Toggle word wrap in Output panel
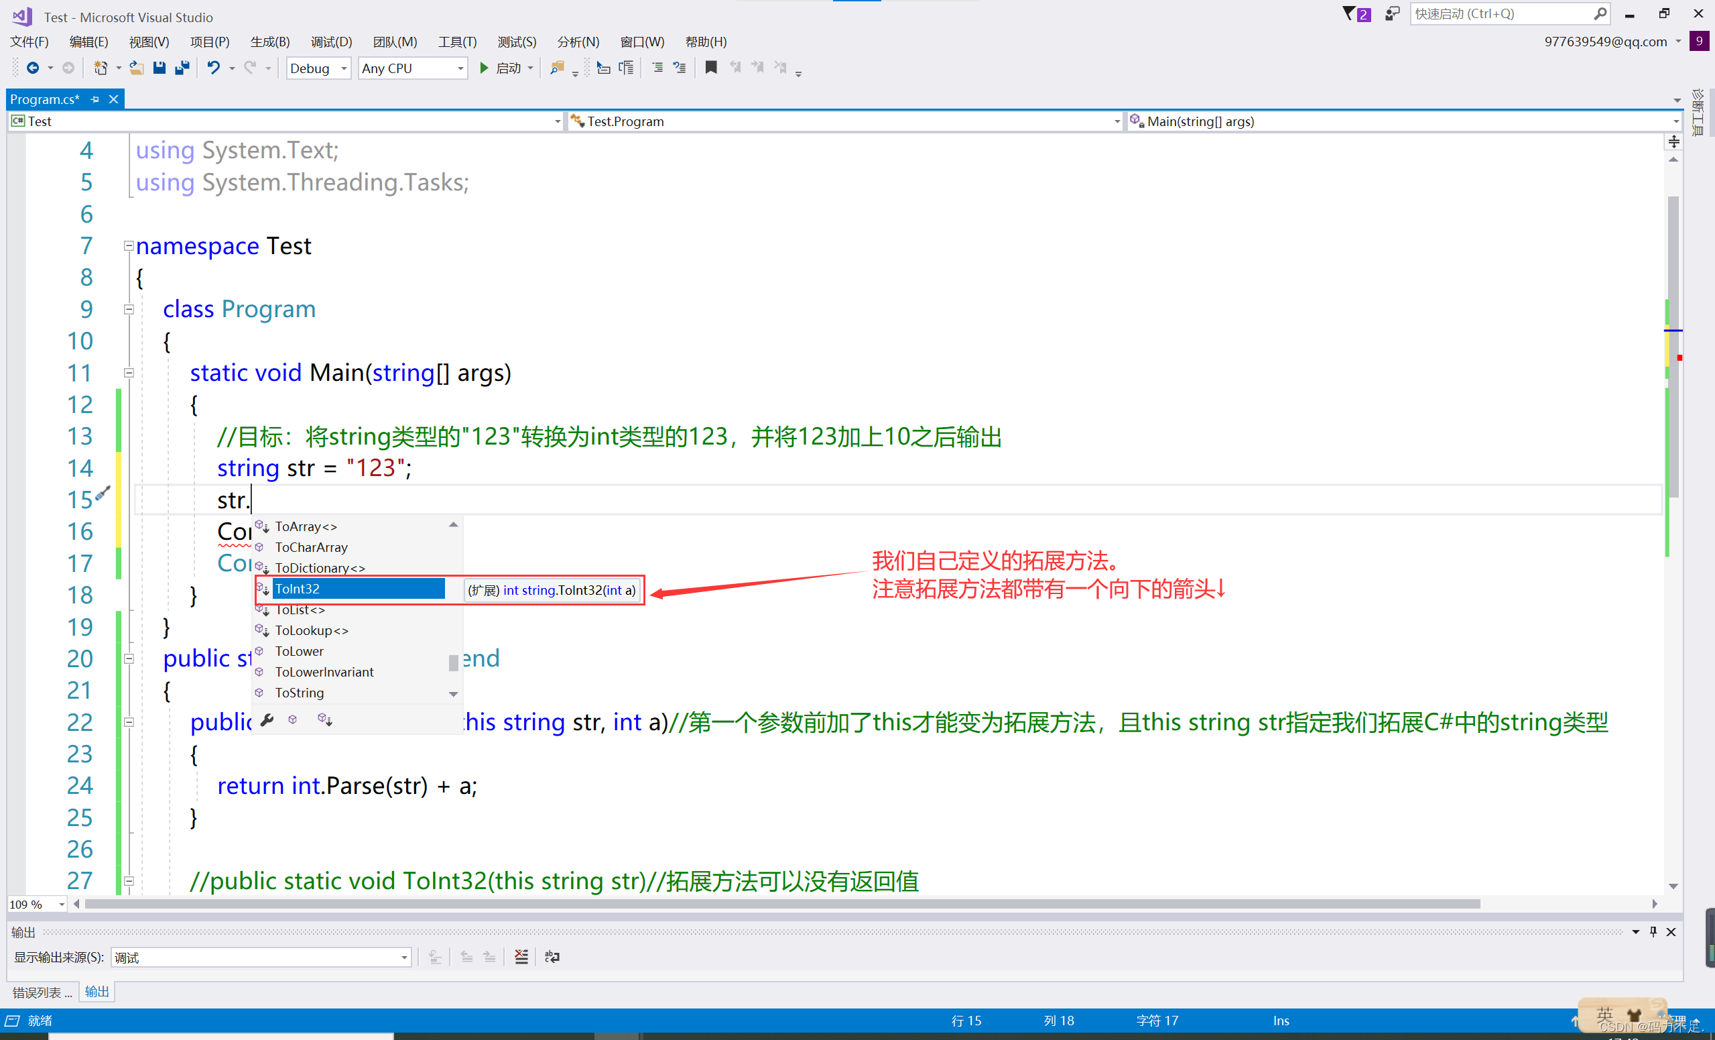 552,956
